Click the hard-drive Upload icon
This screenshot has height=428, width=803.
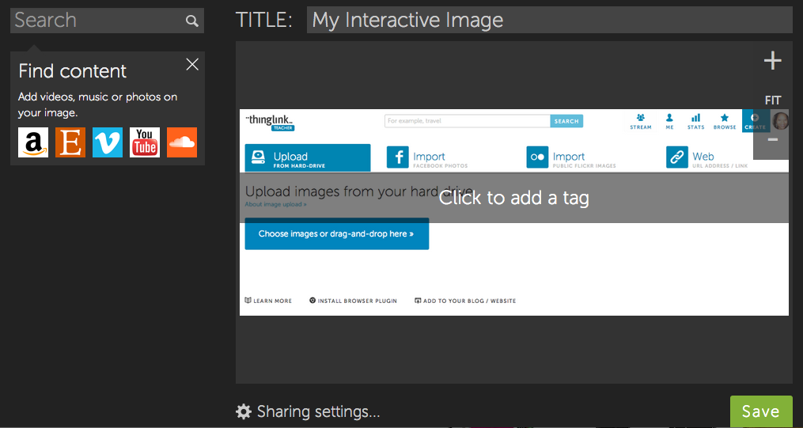click(x=258, y=157)
